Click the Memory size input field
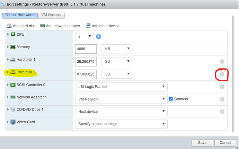Viewport: 239px width, 149px height. click(86, 49)
